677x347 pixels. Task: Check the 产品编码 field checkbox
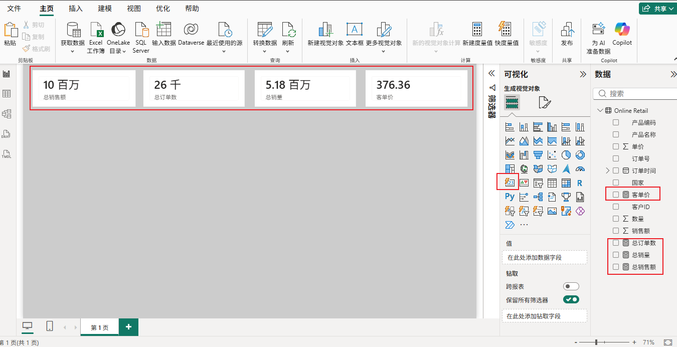point(616,122)
